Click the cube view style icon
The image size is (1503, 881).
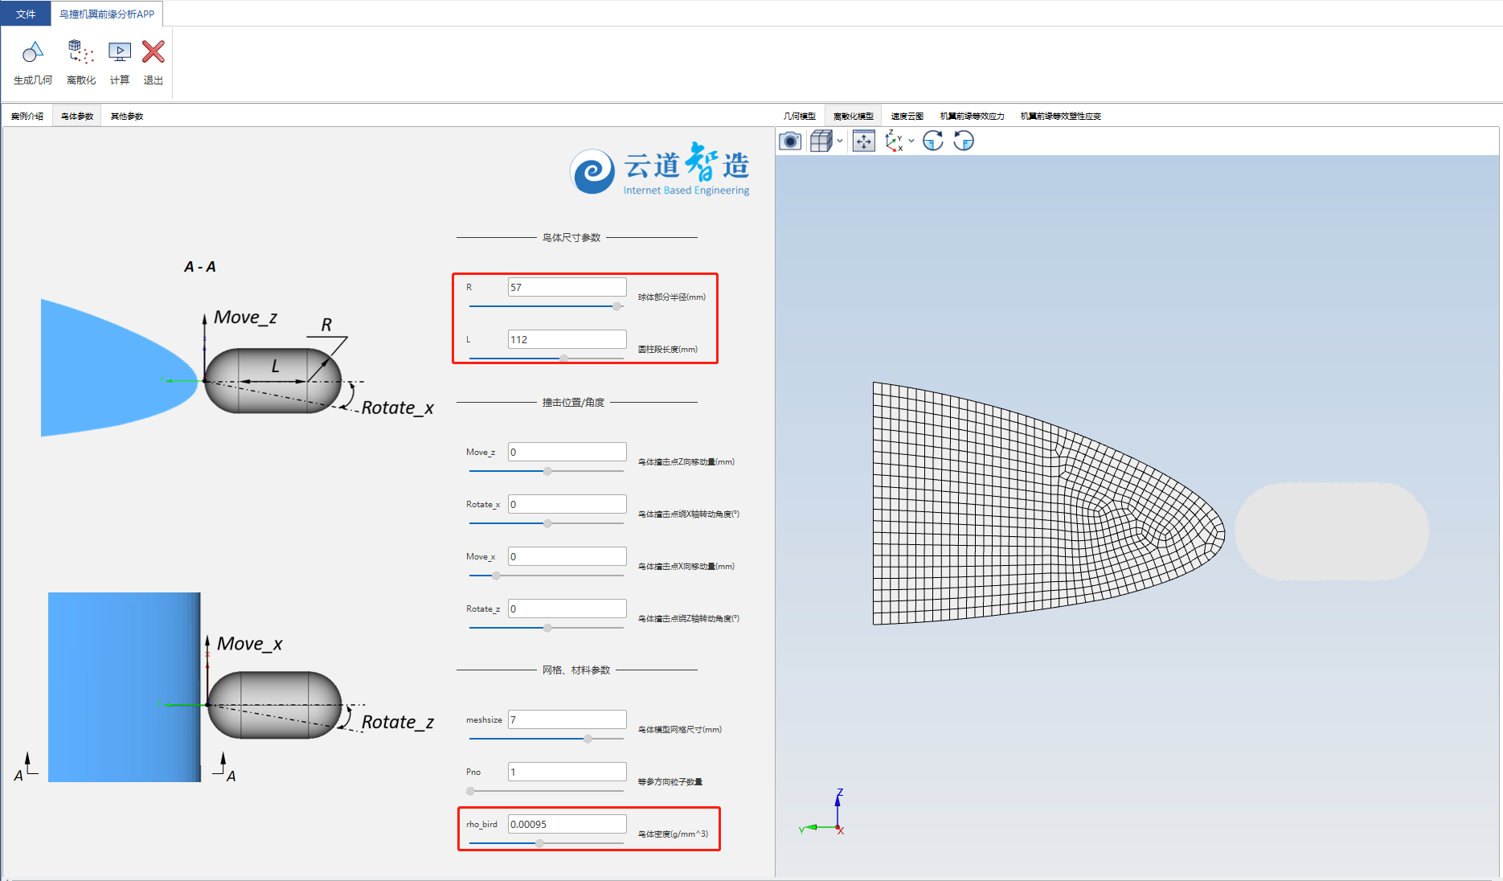coord(821,141)
